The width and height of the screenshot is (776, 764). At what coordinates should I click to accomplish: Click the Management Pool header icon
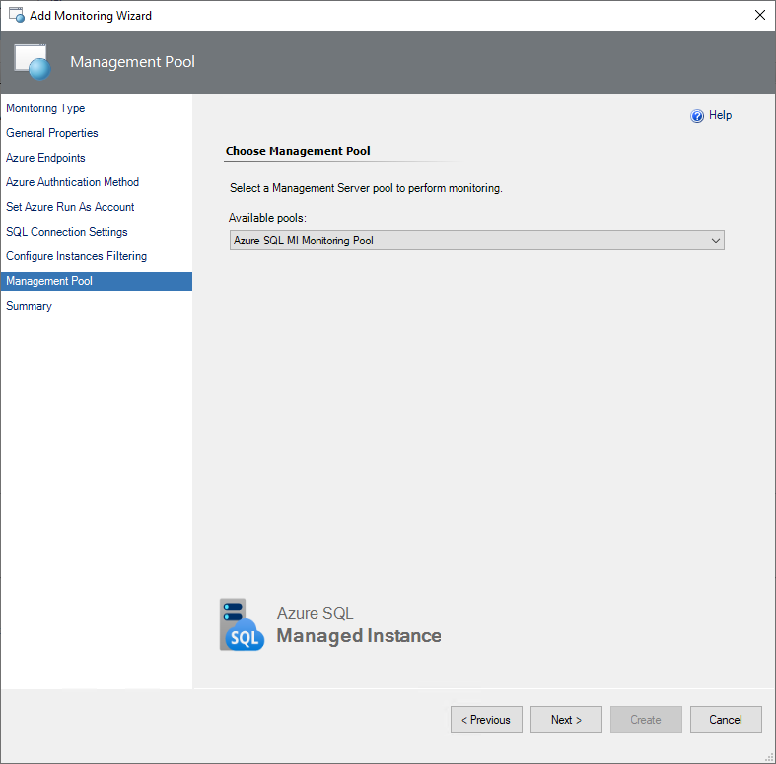coord(33,62)
